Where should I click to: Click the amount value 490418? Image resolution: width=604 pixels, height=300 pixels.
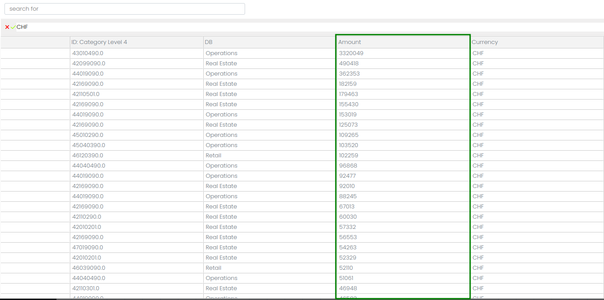(349, 64)
